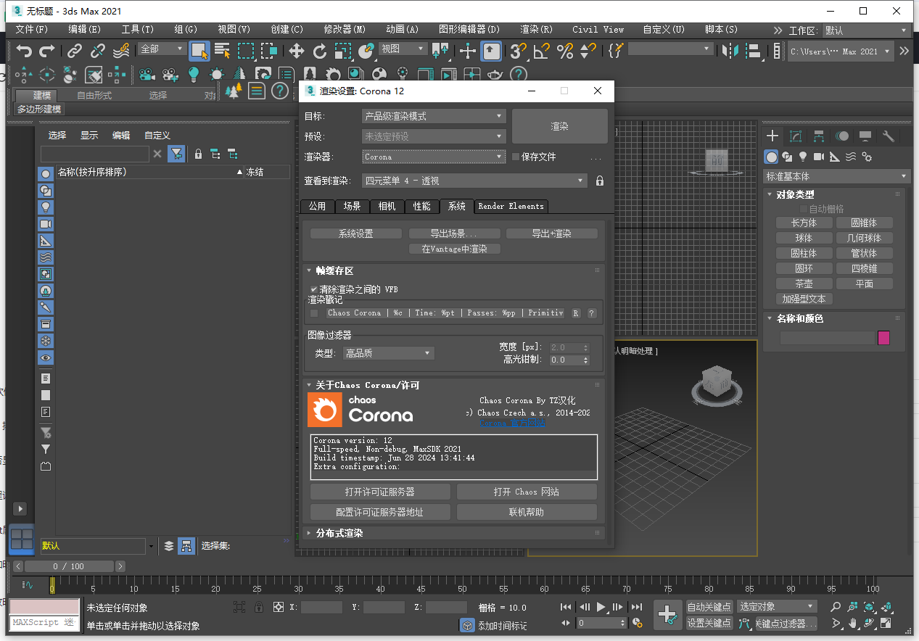
Task: Open the Create panel plus icon
Action: (x=772, y=136)
